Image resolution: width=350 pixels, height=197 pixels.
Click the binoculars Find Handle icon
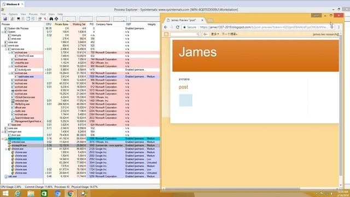[x=51, y=19]
